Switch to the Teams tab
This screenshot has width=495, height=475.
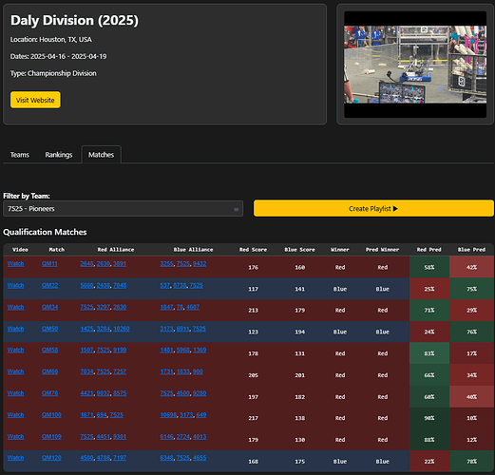click(20, 155)
